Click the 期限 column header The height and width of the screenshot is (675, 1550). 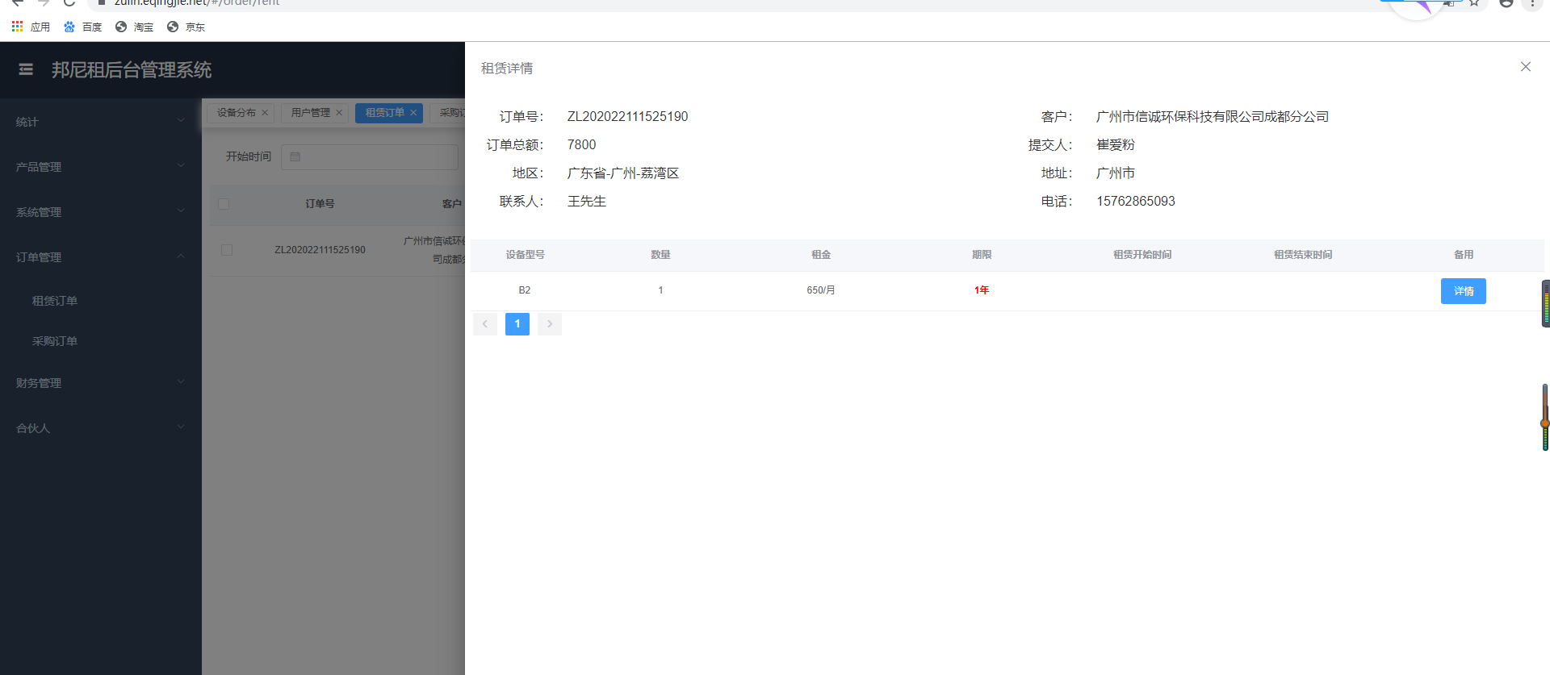click(982, 255)
